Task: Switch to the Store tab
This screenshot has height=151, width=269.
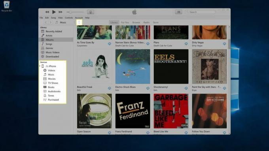Action: 155,23
